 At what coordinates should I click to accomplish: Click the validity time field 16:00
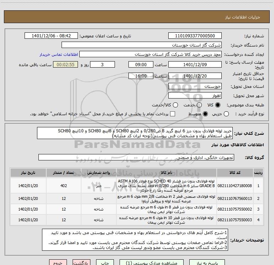coord(141,76)
